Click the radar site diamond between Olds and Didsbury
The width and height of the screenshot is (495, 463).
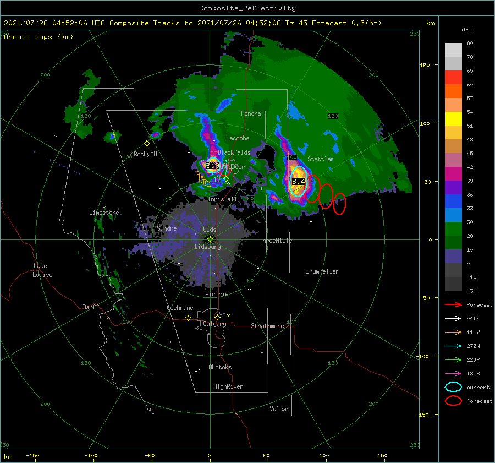coord(210,239)
